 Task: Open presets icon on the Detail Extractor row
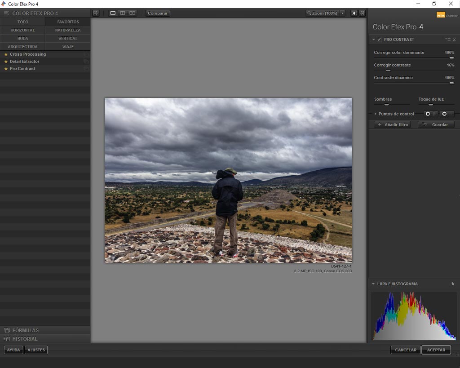[86, 62]
